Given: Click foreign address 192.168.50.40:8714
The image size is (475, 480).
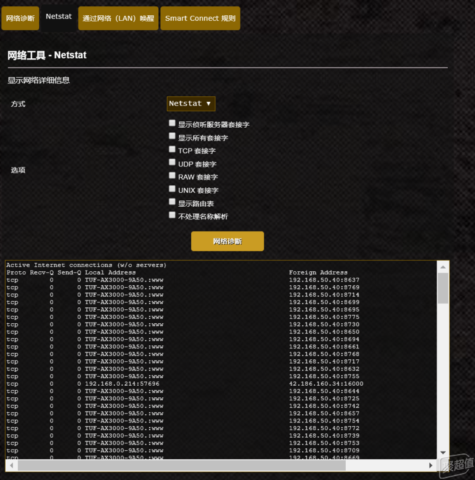Looking at the screenshot, I should (324, 295).
